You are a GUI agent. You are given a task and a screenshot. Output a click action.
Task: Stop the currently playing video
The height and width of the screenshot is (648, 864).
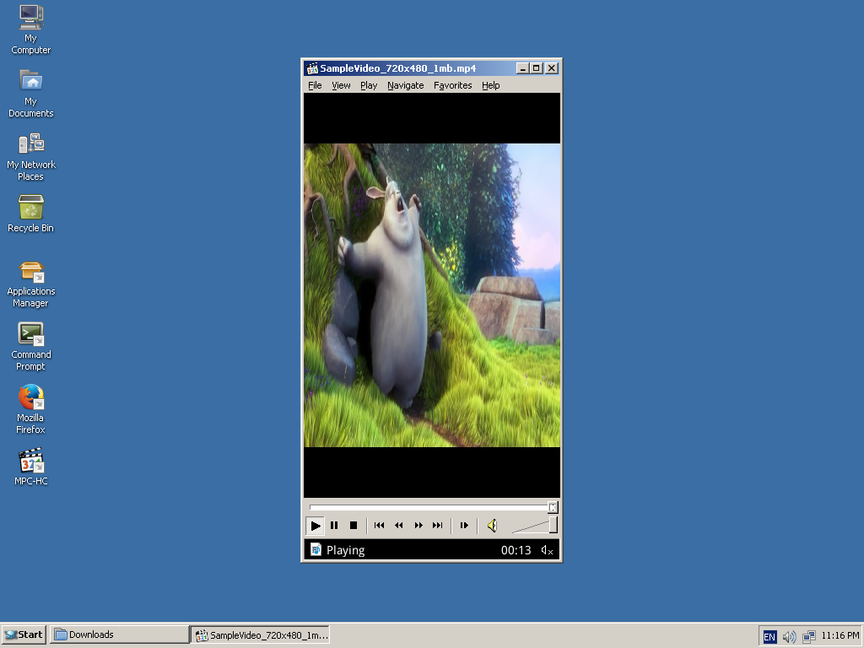click(x=352, y=525)
